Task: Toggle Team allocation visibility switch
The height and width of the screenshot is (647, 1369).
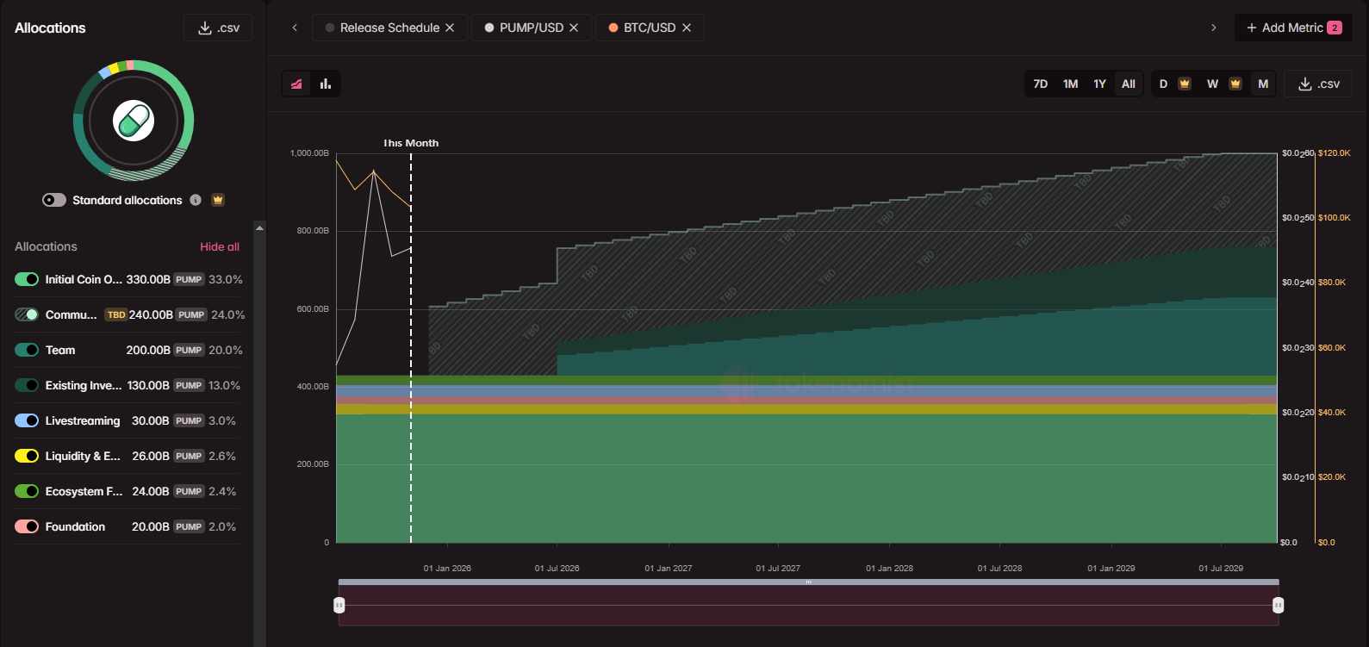Action: [x=27, y=350]
